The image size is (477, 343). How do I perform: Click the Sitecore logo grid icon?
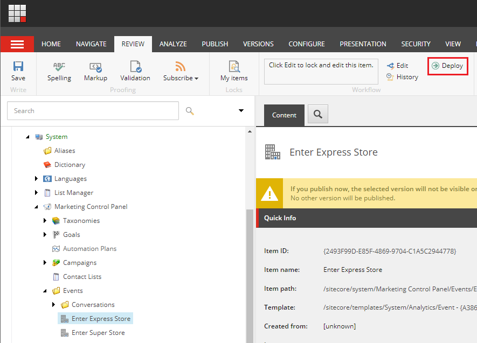17,13
